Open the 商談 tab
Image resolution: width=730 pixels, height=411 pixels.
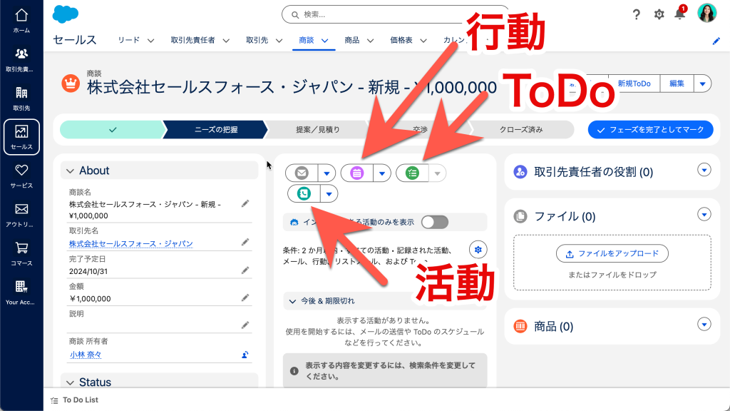click(x=307, y=40)
